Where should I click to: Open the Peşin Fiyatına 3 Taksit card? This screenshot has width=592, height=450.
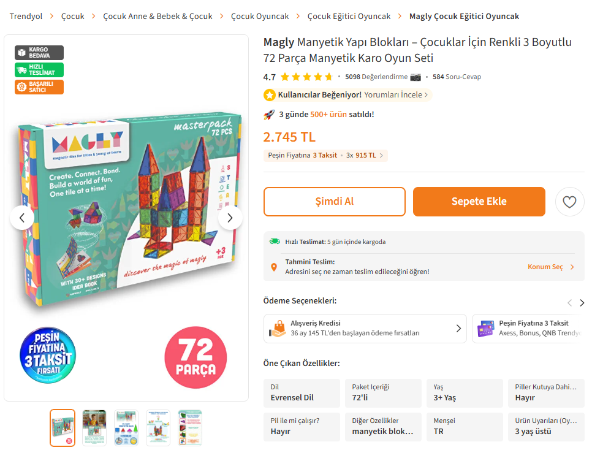530,329
